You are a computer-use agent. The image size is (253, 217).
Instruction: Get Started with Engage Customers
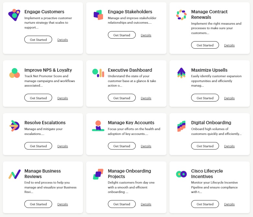(x=38, y=40)
